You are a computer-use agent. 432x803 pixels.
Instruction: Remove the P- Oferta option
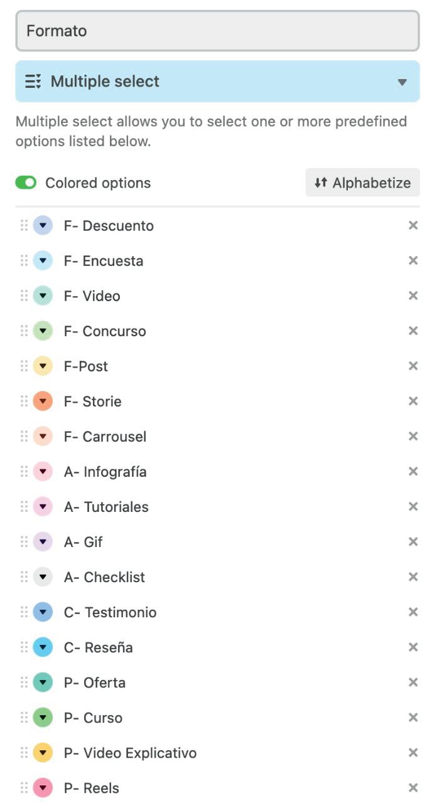coord(413,683)
